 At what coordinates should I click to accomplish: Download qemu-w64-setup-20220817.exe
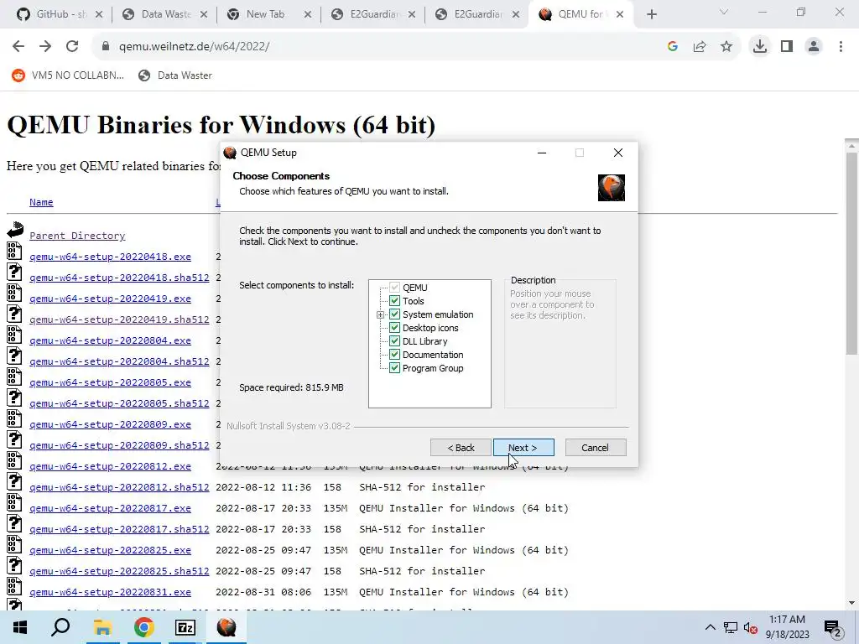click(110, 508)
